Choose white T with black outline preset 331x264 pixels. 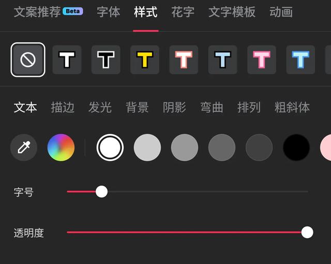point(67,60)
